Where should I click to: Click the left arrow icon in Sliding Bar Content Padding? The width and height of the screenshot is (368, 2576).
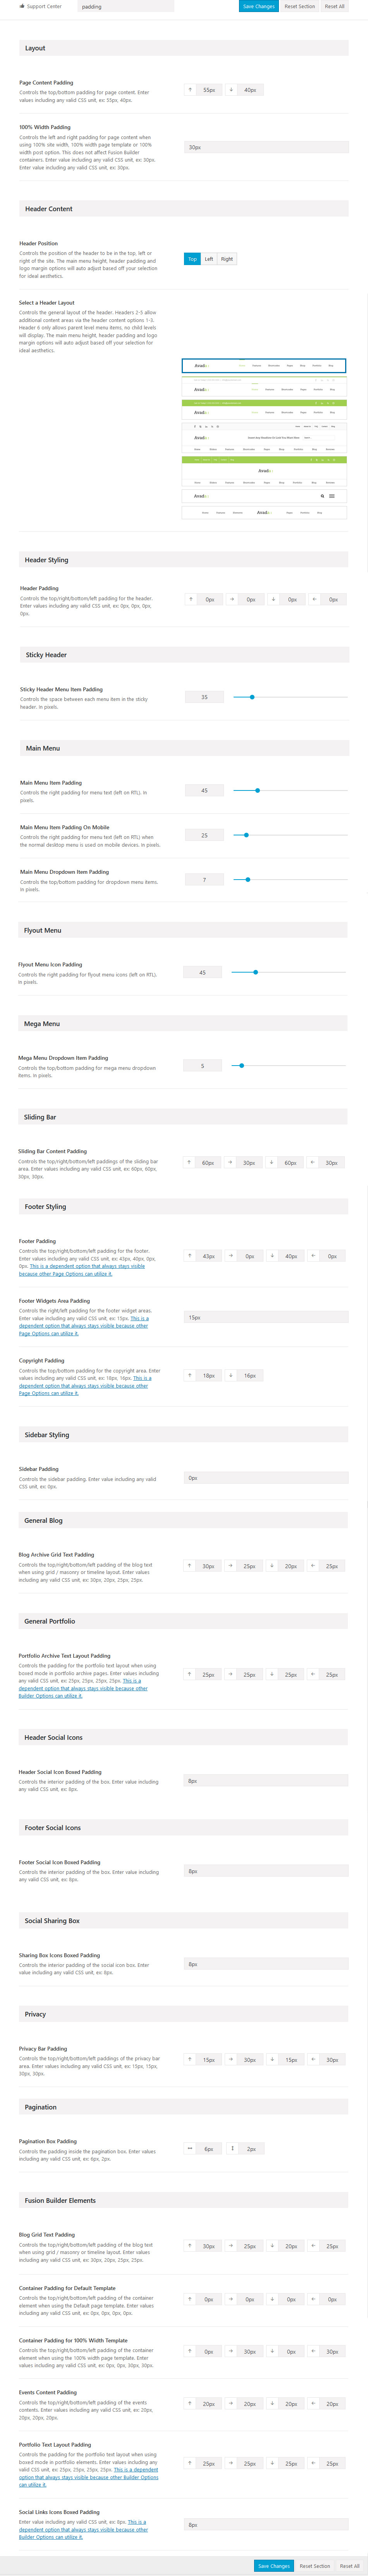click(313, 1162)
